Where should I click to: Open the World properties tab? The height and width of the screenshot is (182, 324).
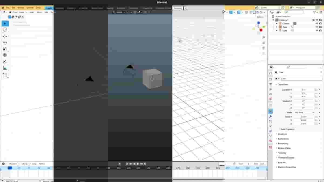click(x=271, y=99)
